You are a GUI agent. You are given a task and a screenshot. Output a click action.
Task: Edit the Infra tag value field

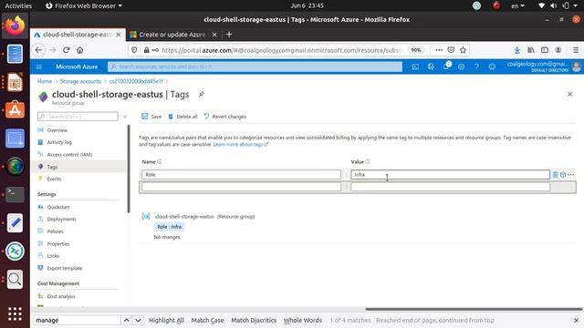450,174
